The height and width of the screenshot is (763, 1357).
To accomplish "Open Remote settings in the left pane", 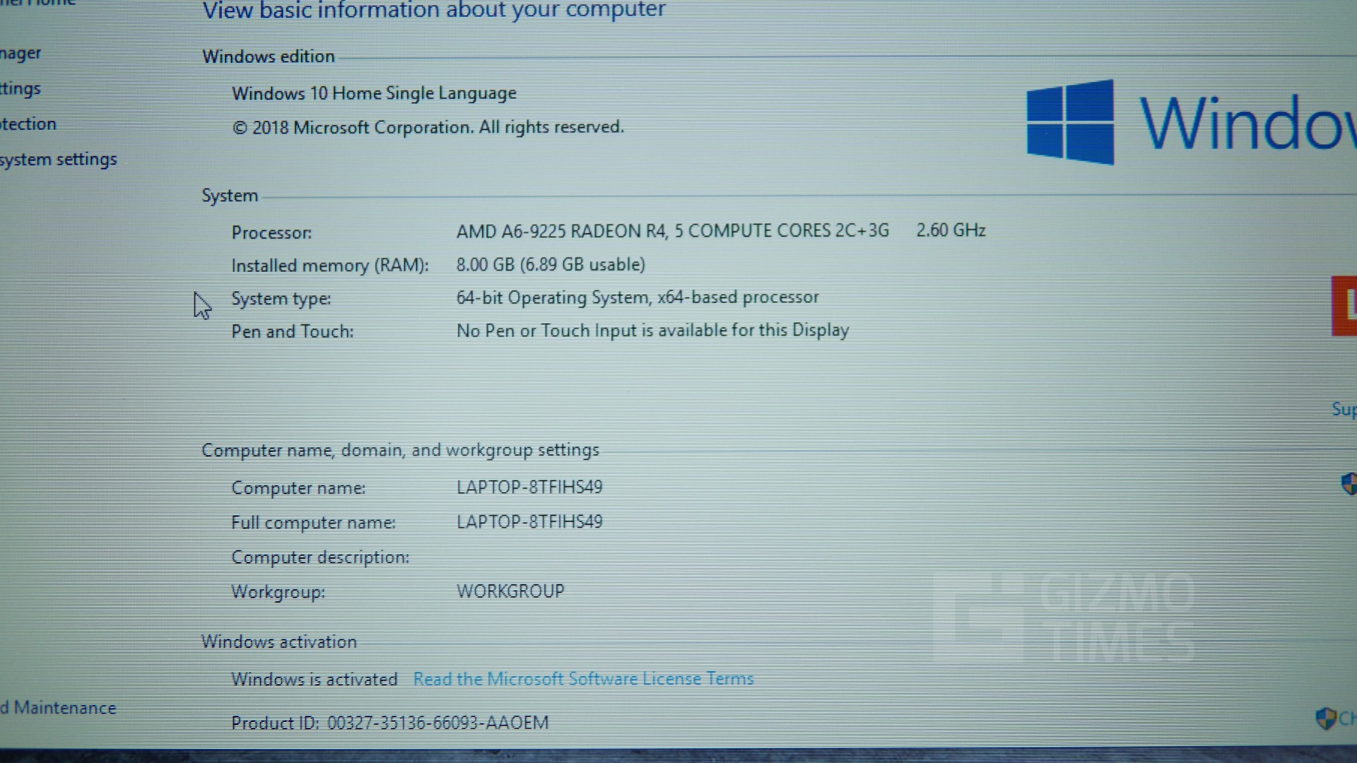I will (x=20, y=88).
